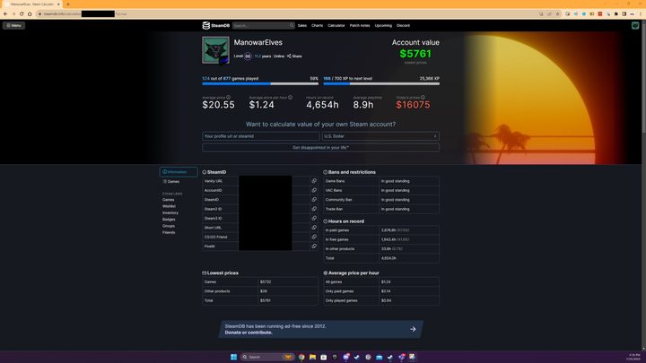Image resolution: width=646 pixels, height=363 pixels.
Task: Close the ManowarElves Steam Calculator tab
Action: click(x=58, y=4)
